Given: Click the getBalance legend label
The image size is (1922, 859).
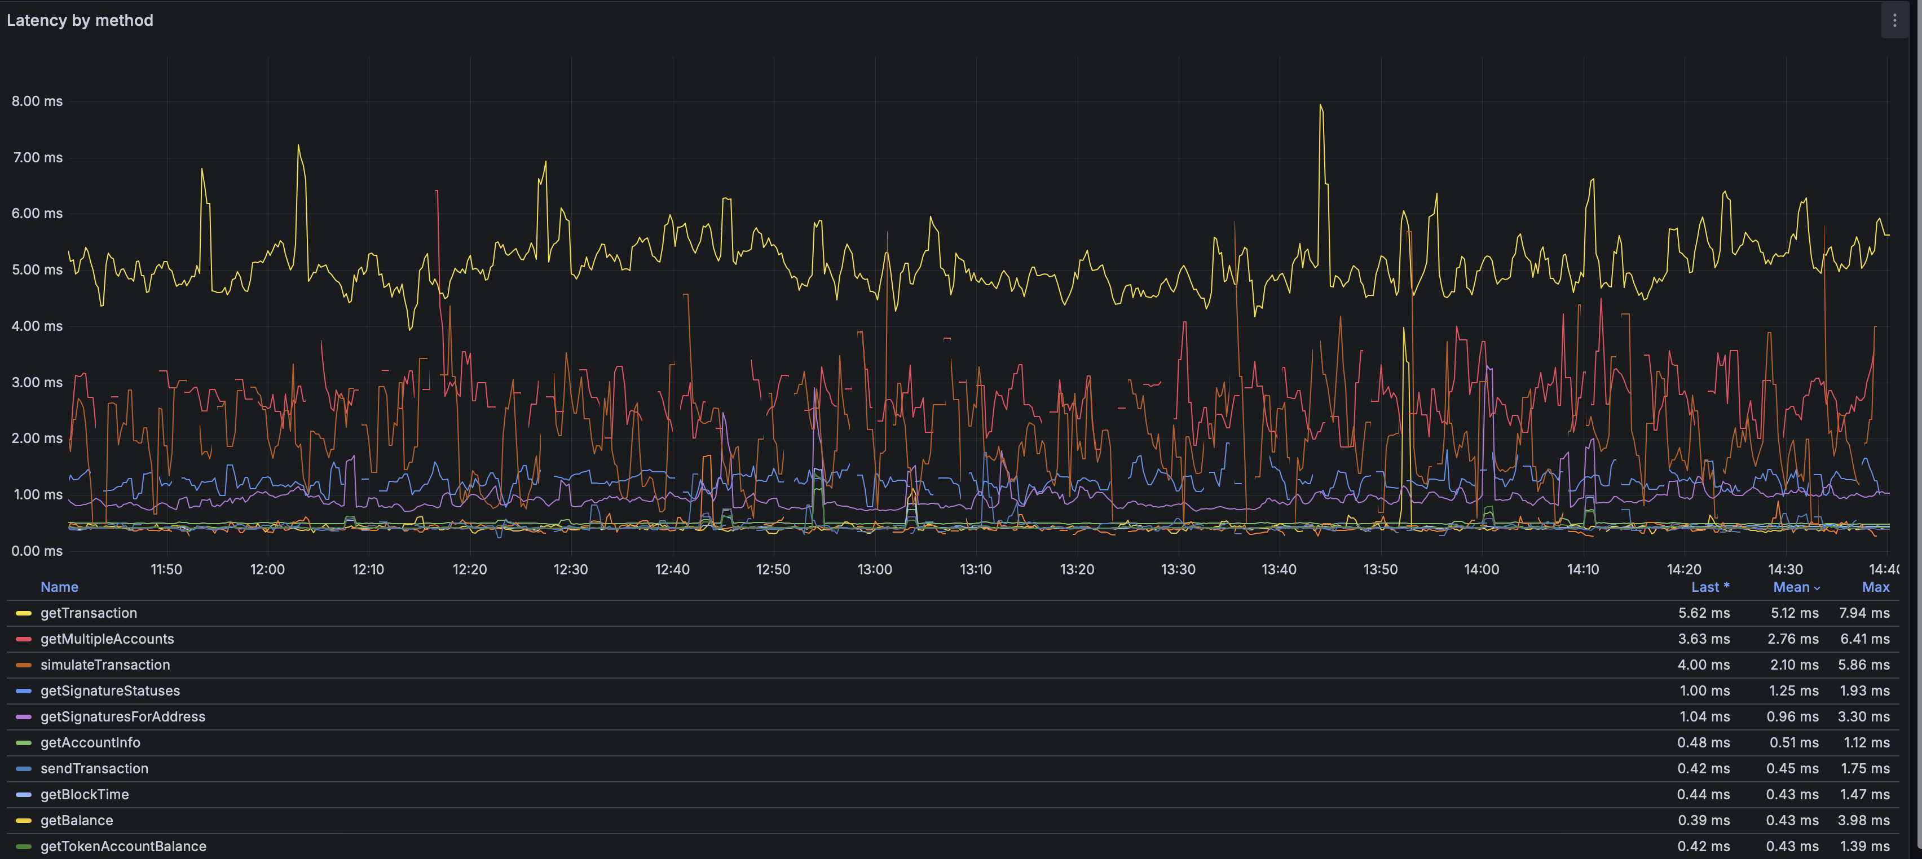Looking at the screenshot, I should (76, 820).
